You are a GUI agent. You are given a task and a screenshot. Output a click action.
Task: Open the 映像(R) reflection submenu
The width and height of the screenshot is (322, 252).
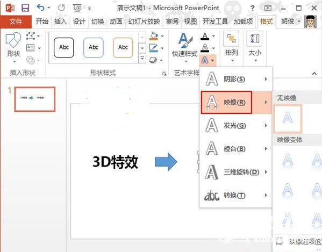[x=236, y=102]
